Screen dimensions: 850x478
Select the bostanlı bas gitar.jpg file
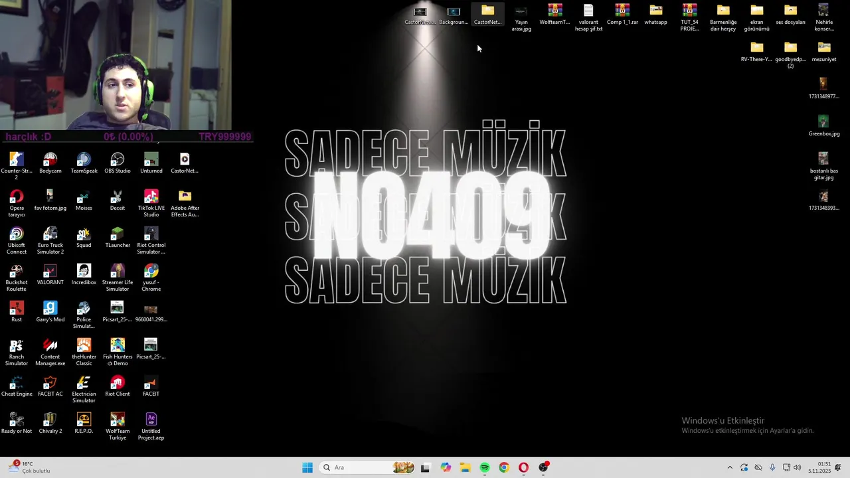click(x=824, y=166)
